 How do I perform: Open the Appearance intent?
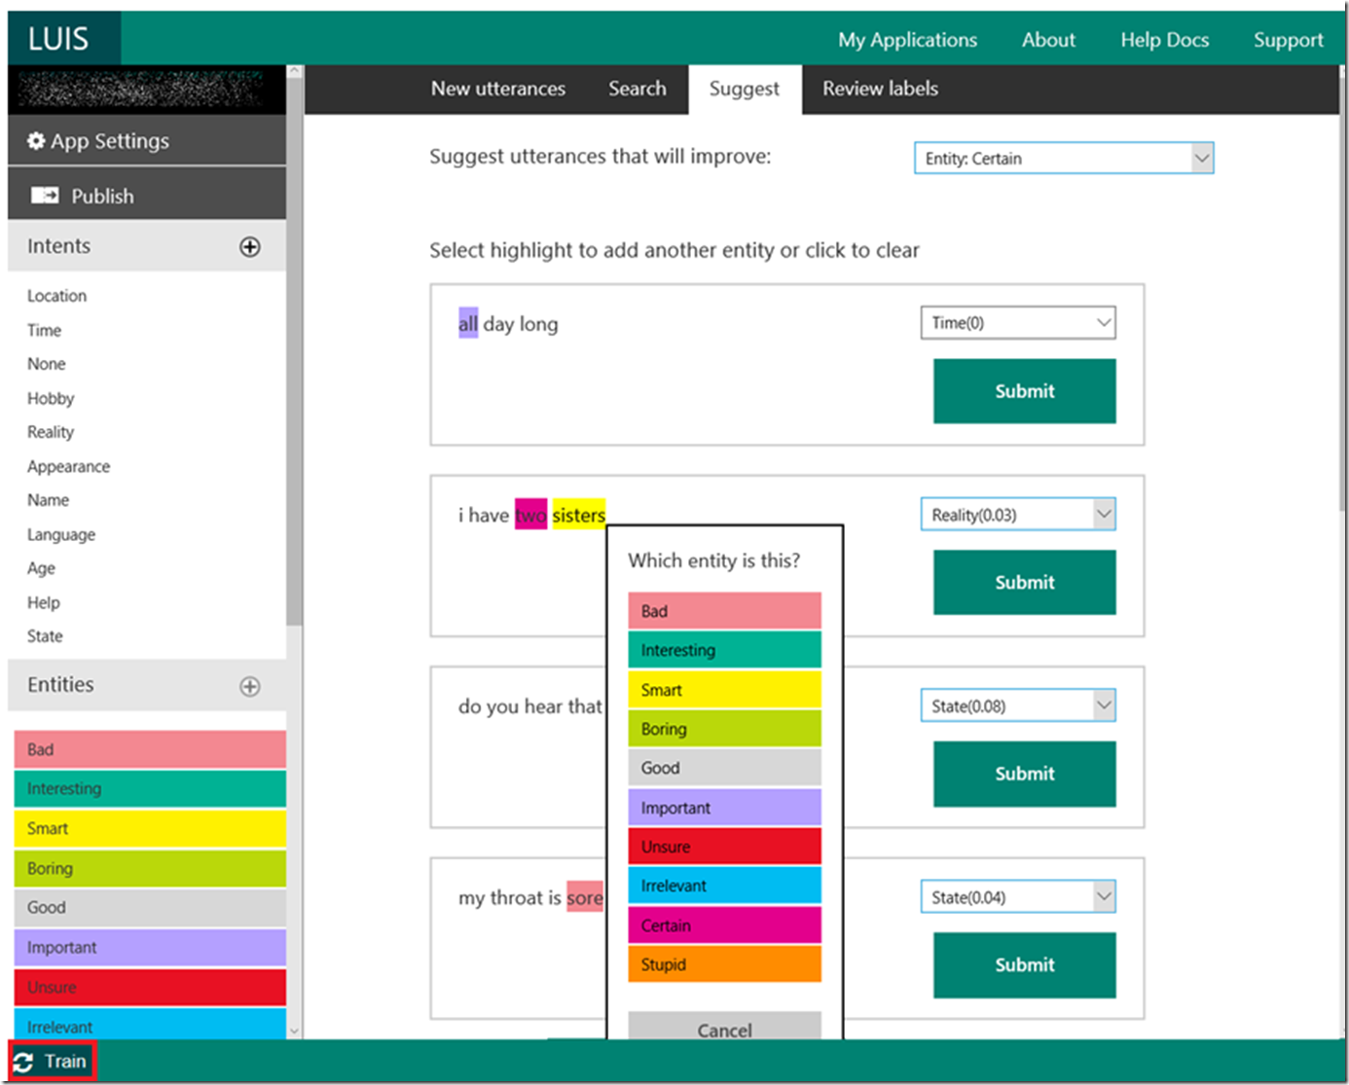pos(68,467)
